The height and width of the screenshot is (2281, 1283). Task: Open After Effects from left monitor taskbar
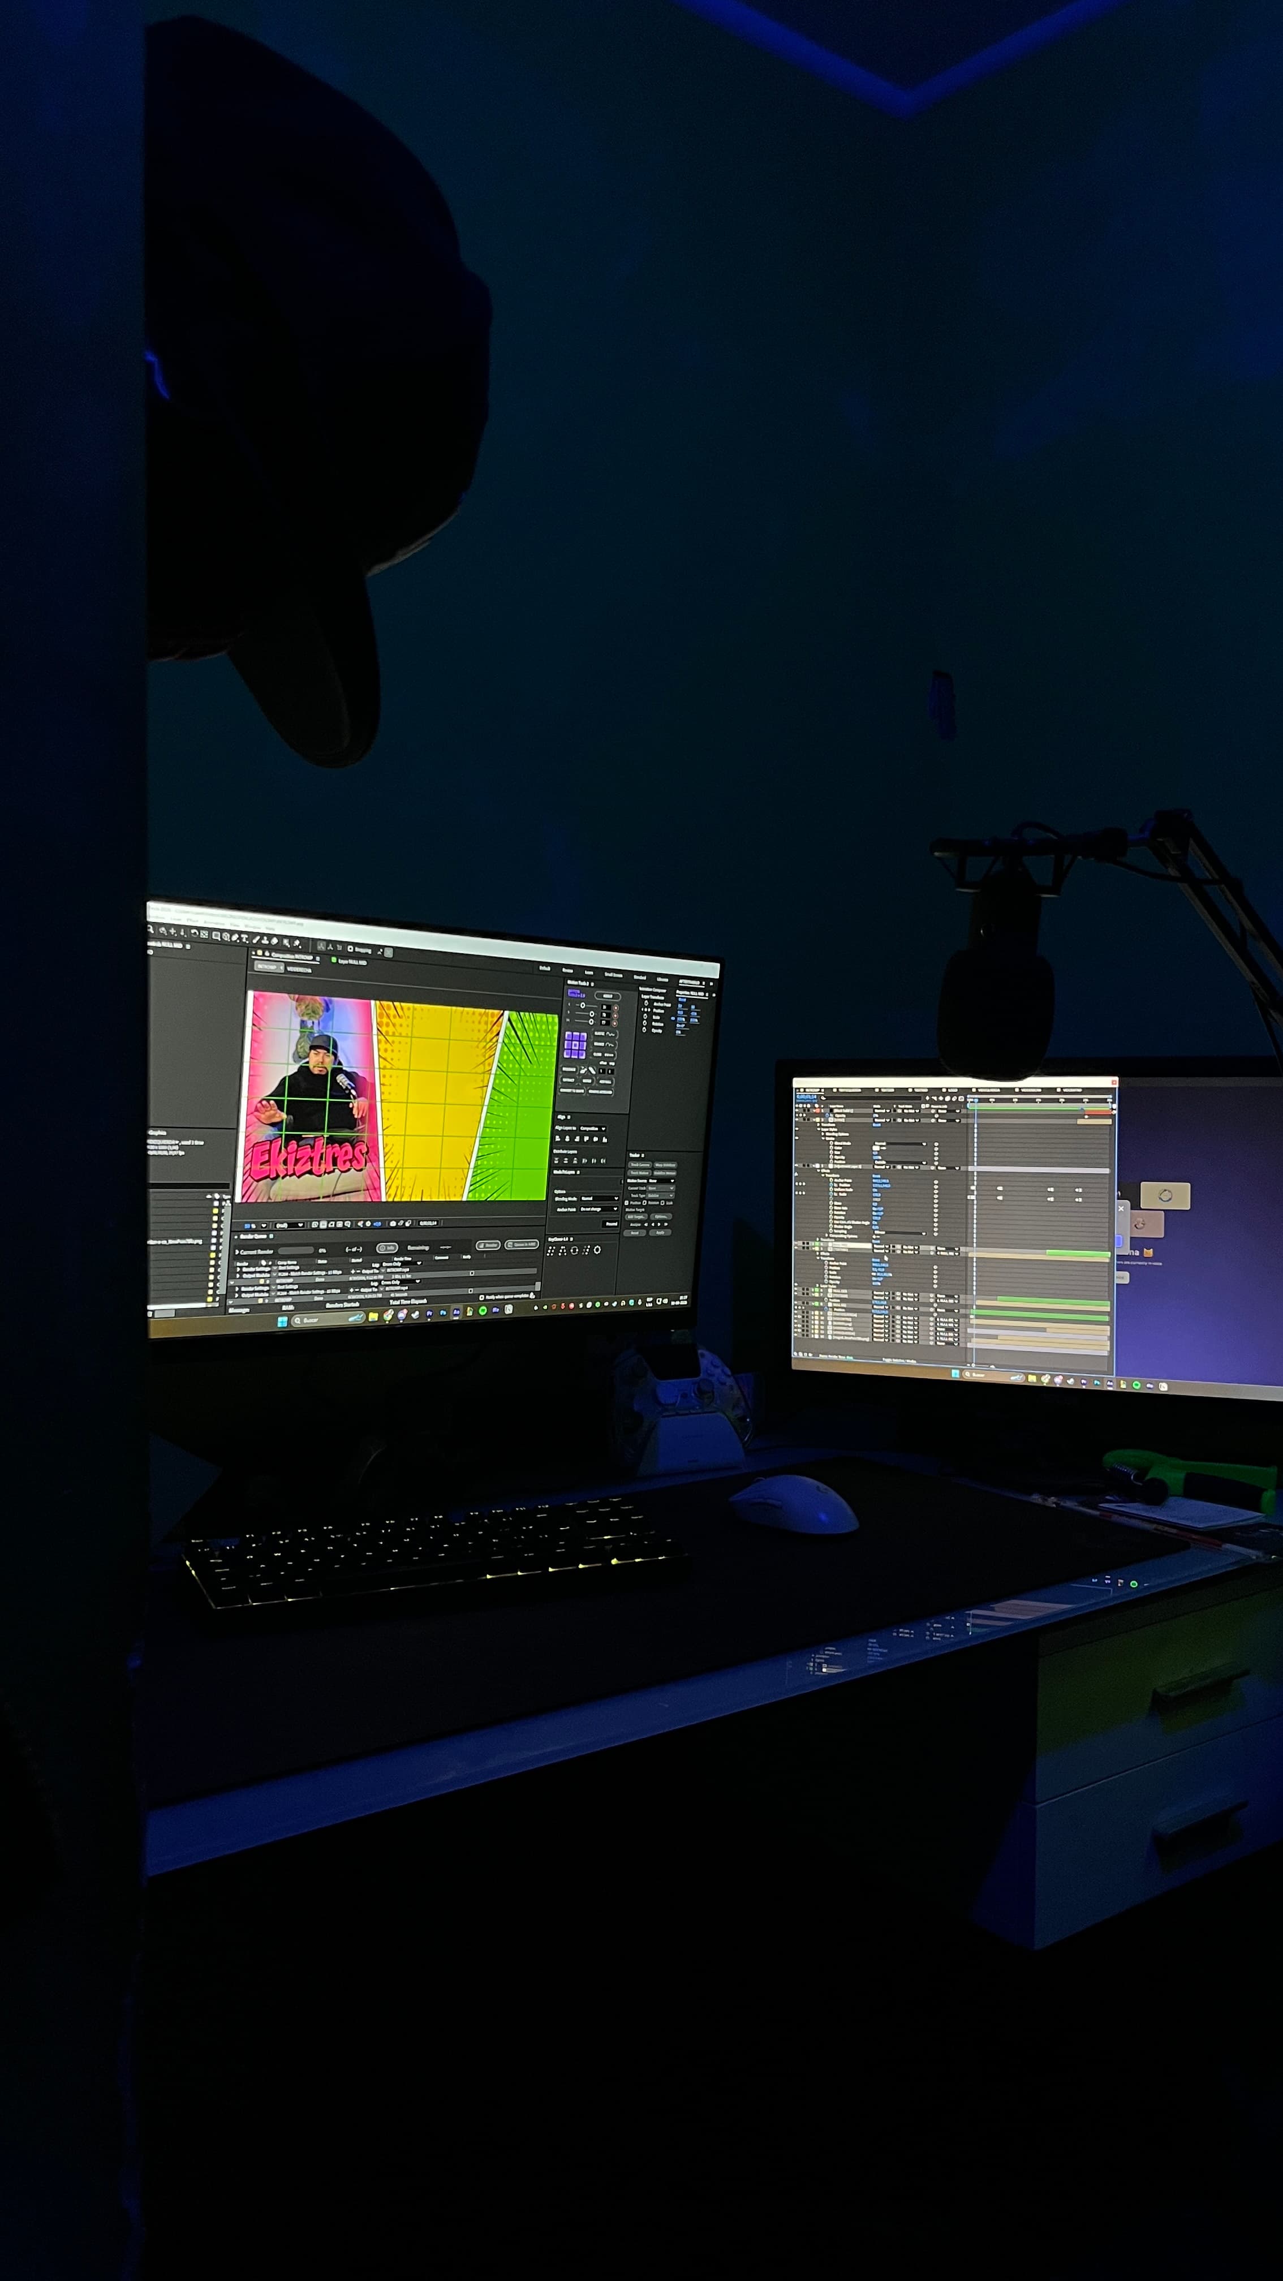(x=457, y=1311)
